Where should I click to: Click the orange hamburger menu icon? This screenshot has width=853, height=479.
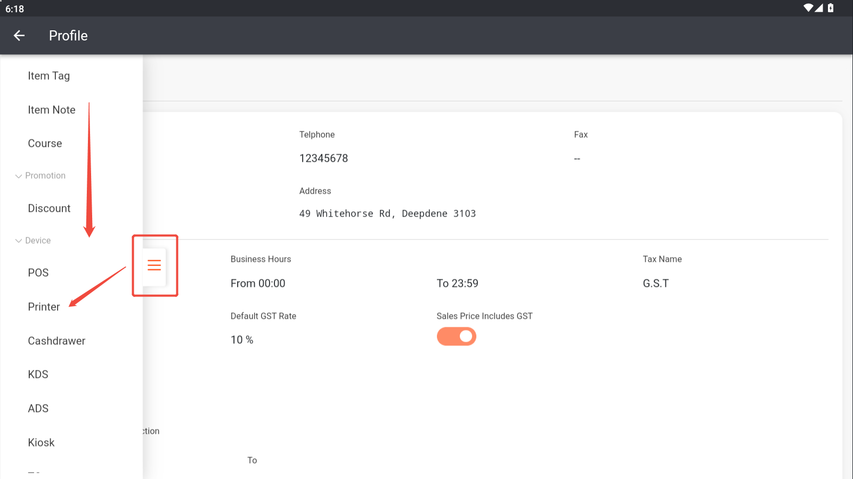[x=154, y=265]
